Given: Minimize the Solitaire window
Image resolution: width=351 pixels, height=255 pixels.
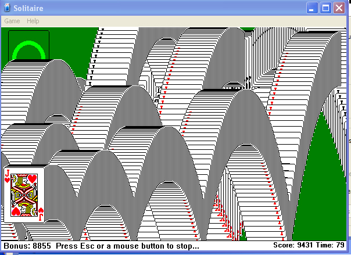Looking at the screenshot, I should tap(313, 8).
